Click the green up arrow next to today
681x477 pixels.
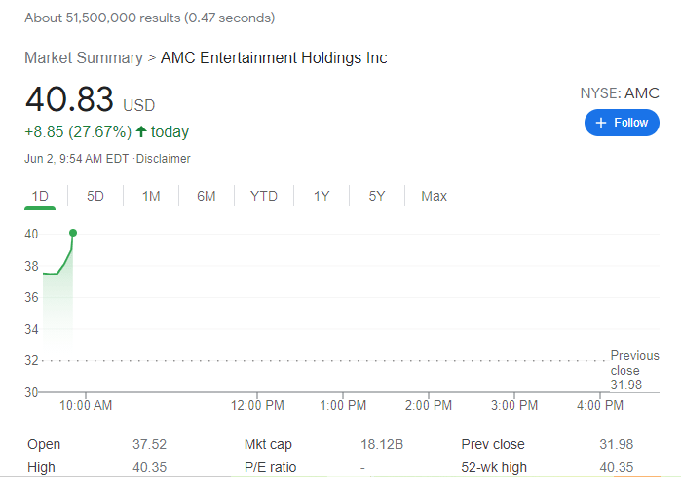click(142, 131)
